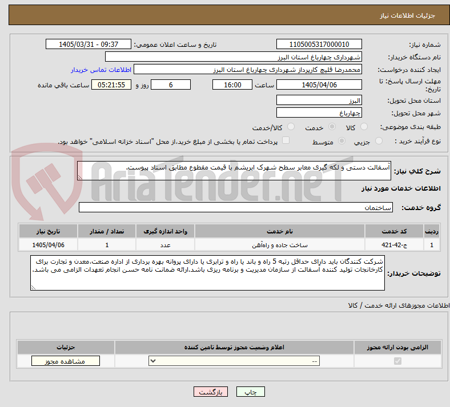Viewport: 450px width, 407px height.
Task: Click the اعلام وضعیت مجوز توسط تامین کننده header
Action: click(234, 347)
